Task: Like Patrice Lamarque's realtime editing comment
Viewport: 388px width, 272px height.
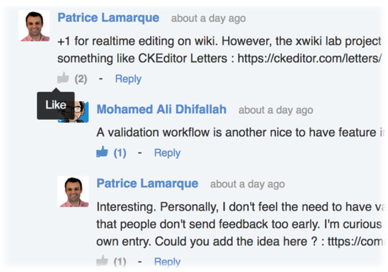Action: click(63, 78)
